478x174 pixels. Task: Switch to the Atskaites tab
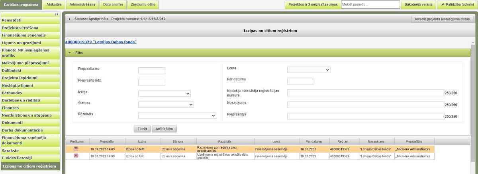53,4
